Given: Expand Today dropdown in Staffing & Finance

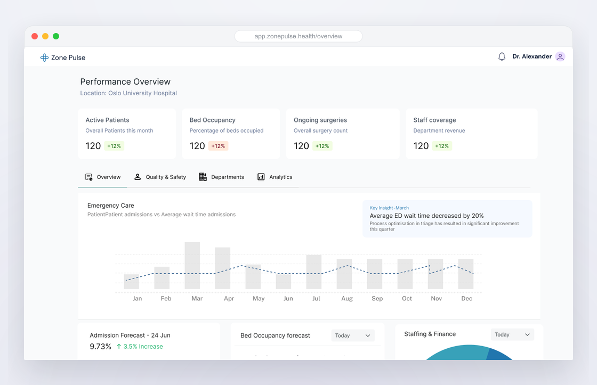Looking at the screenshot, I should click(x=512, y=334).
